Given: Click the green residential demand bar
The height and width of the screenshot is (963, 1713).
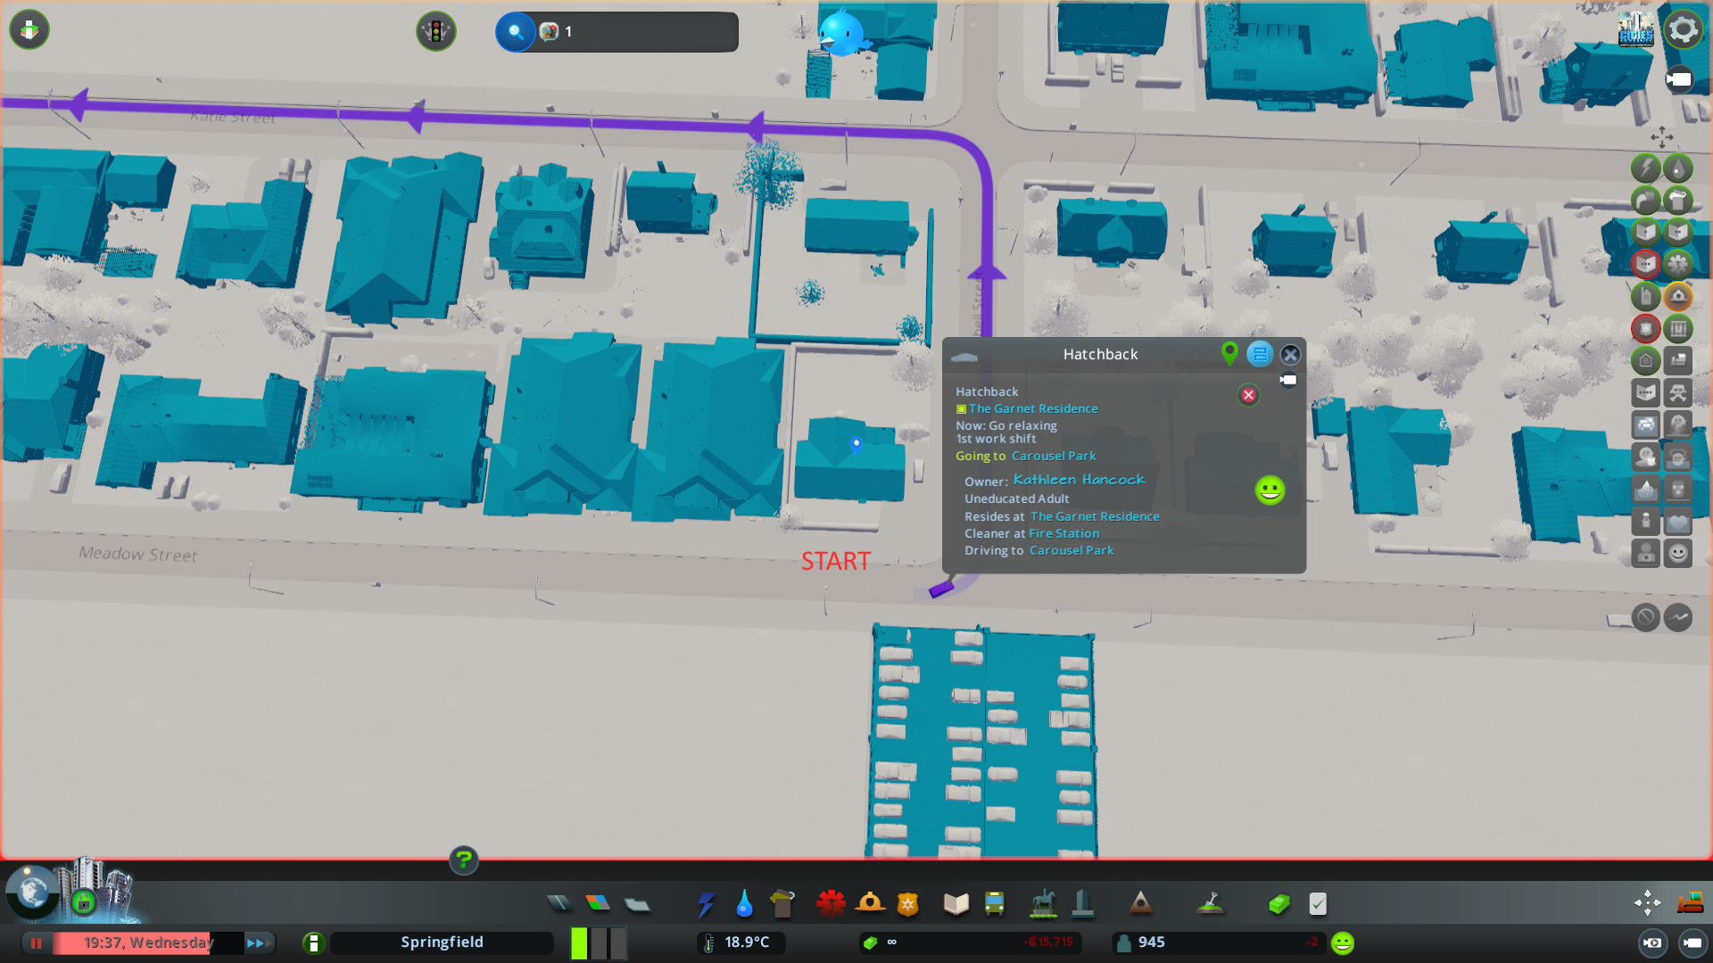Looking at the screenshot, I should (578, 942).
